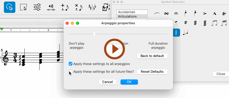
Task: Pick the double-beam two-note tremolo symbol
Action: [x=224, y=23]
